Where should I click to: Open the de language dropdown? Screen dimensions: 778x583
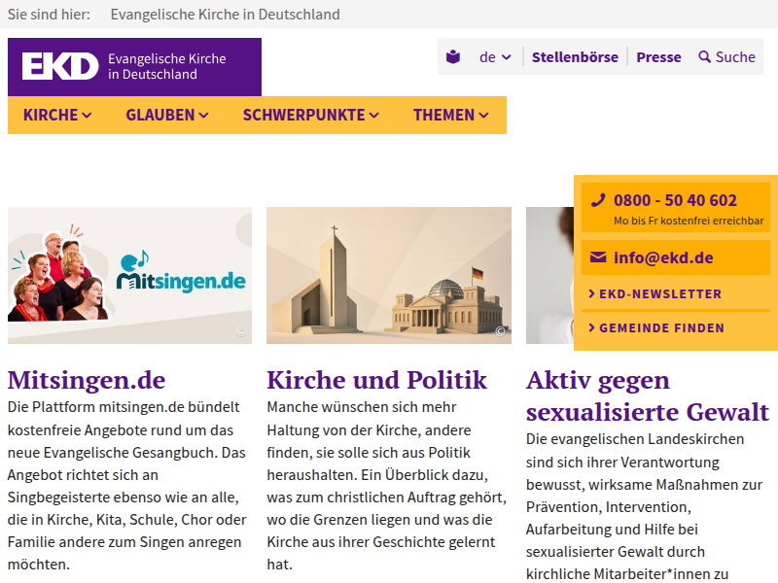[x=495, y=57]
